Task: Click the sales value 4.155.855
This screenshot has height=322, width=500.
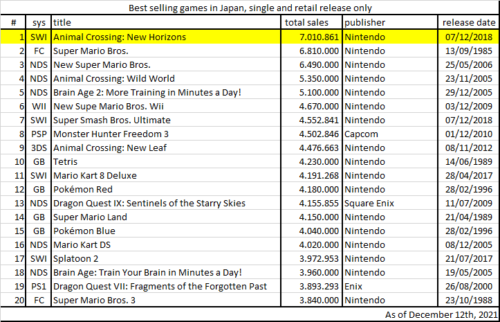Action: pyautogui.click(x=311, y=203)
